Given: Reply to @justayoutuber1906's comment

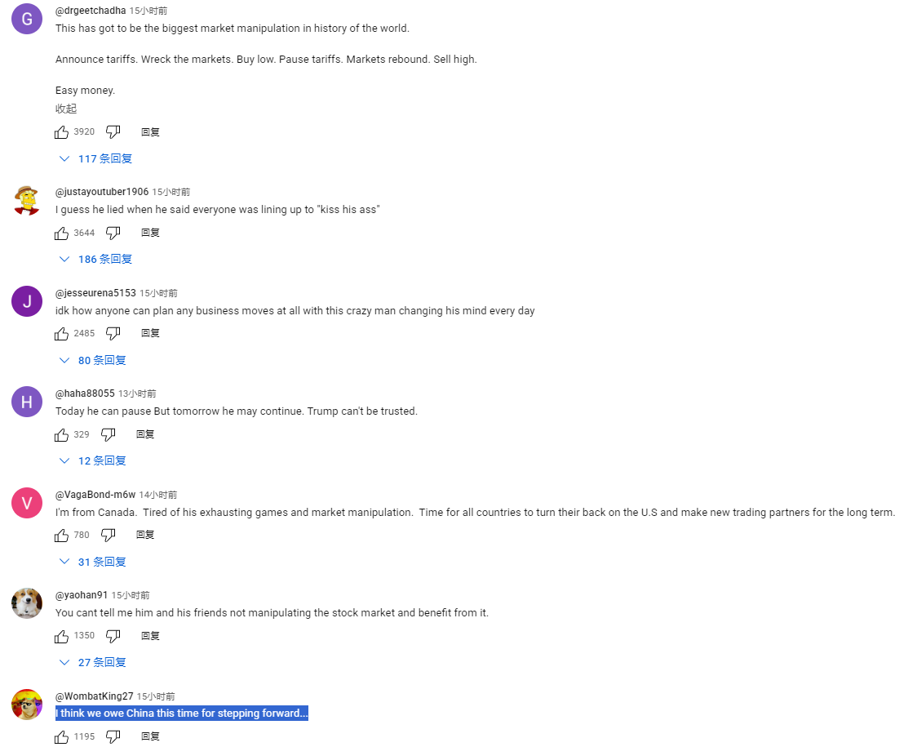Looking at the screenshot, I should click(x=150, y=233).
